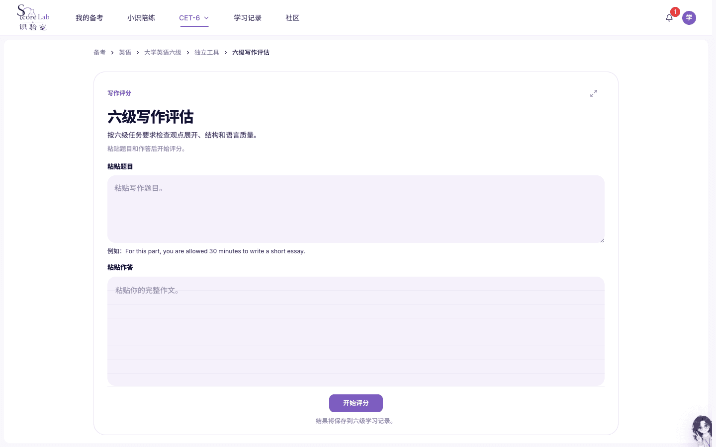Image resolution: width=716 pixels, height=447 pixels.
Task: Expand the CET-6 dropdown menu
Action: (x=194, y=18)
